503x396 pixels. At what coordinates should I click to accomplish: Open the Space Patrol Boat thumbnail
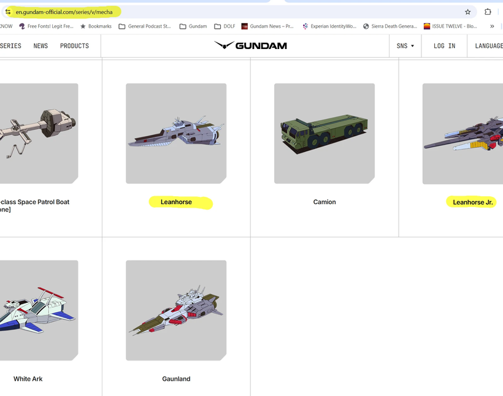click(39, 134)
